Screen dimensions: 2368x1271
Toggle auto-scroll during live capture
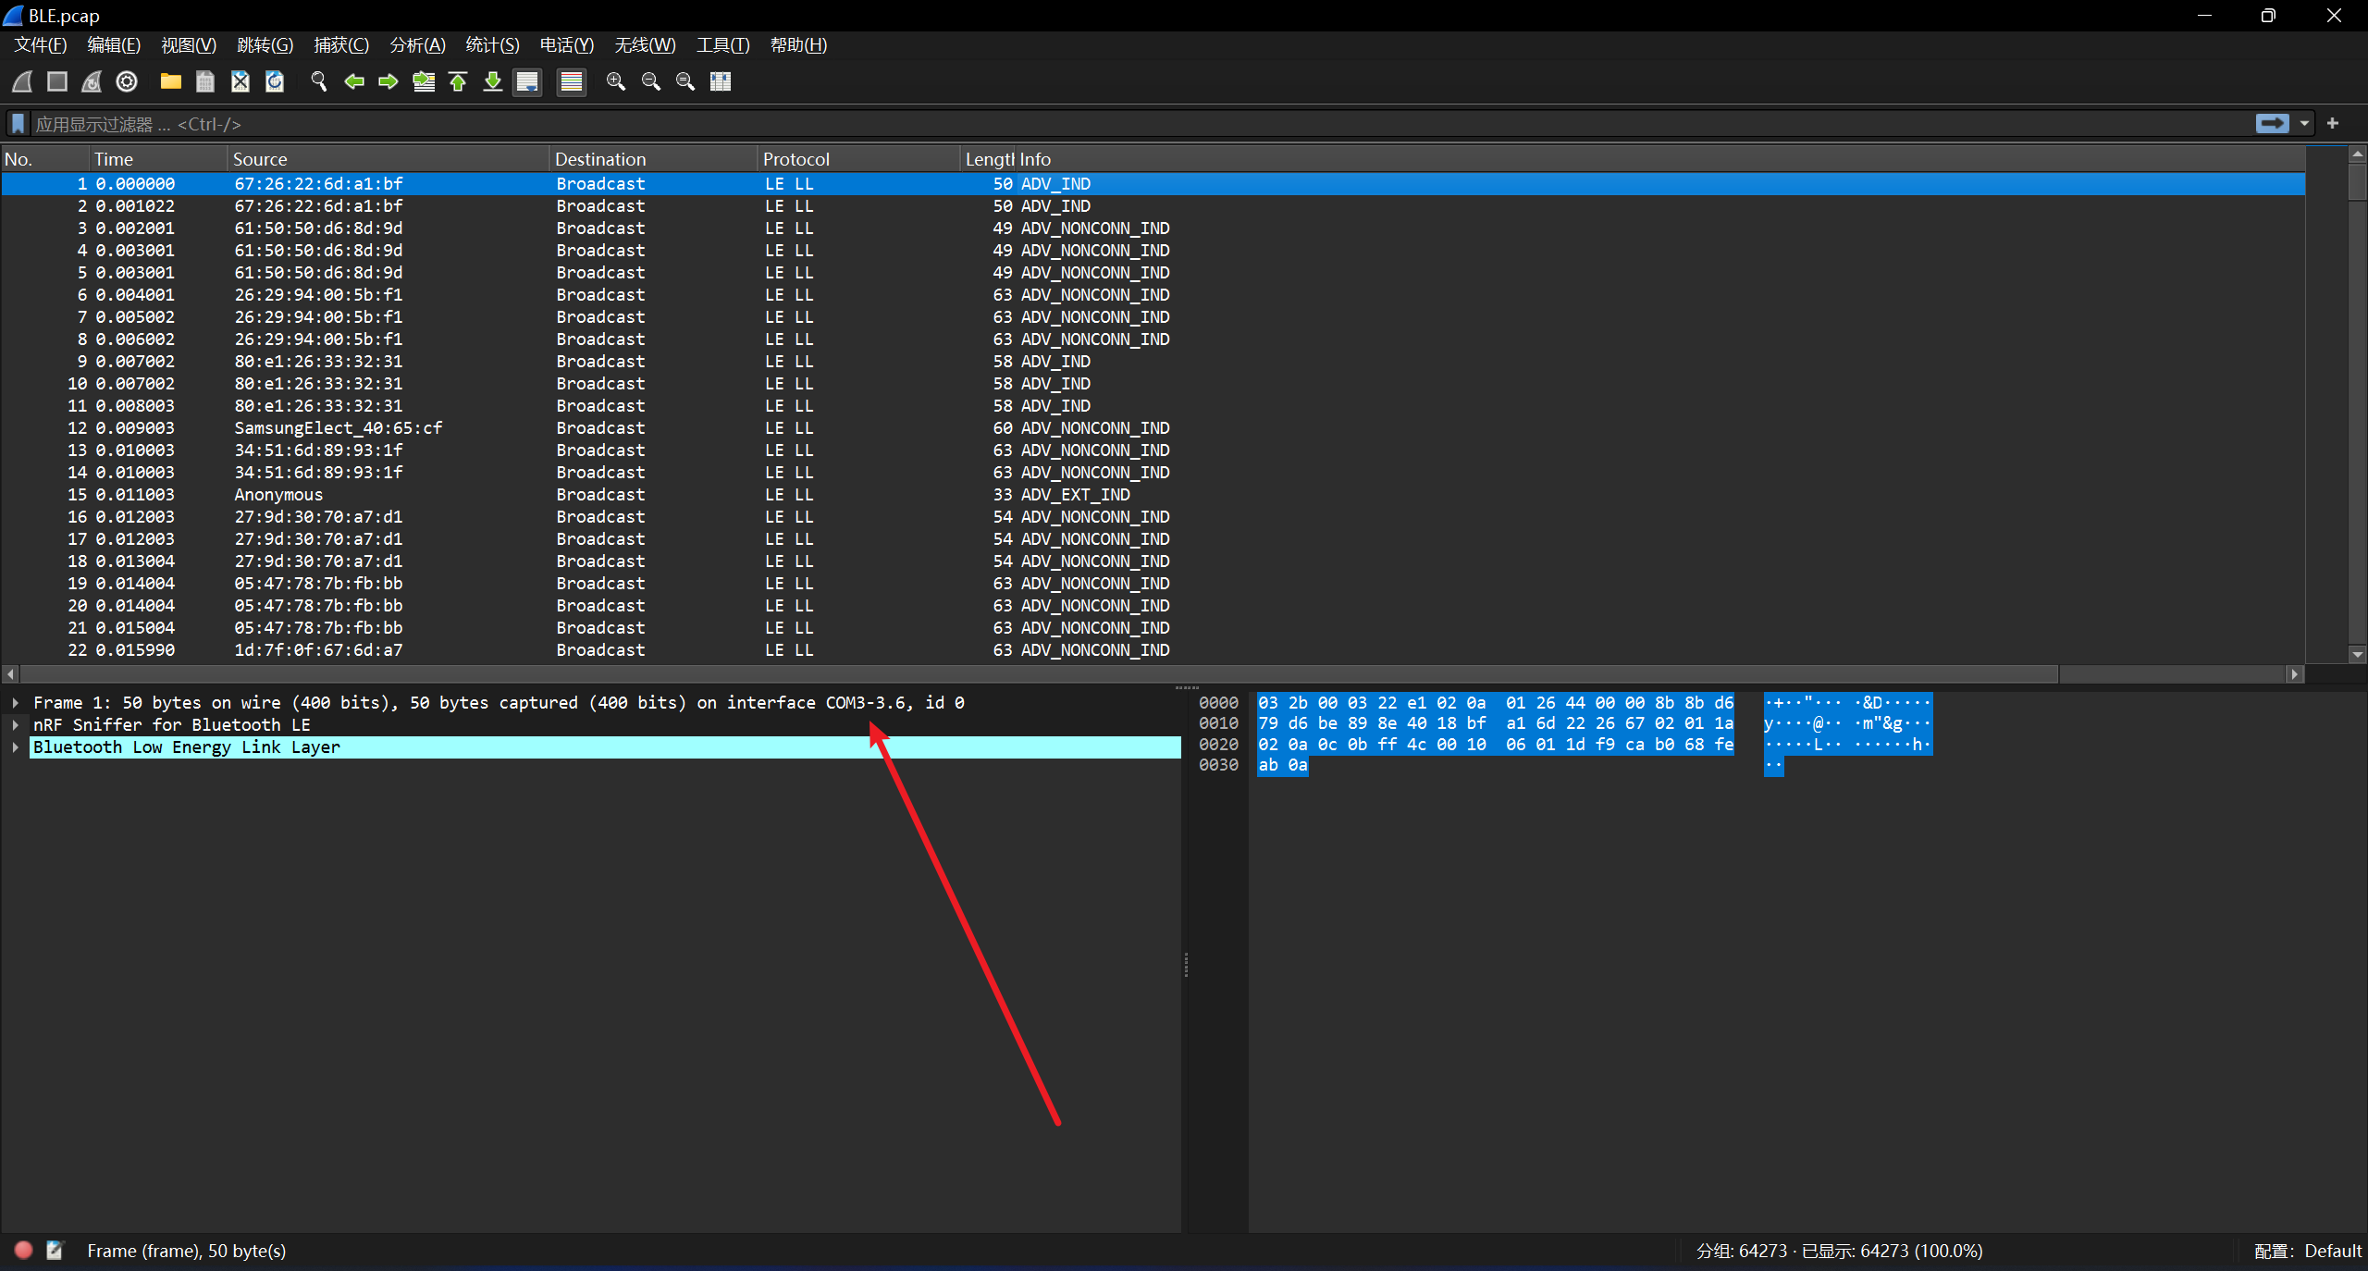tap(527, 81)
